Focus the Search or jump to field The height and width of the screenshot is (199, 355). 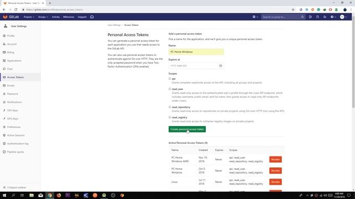(x=283, y=17)
